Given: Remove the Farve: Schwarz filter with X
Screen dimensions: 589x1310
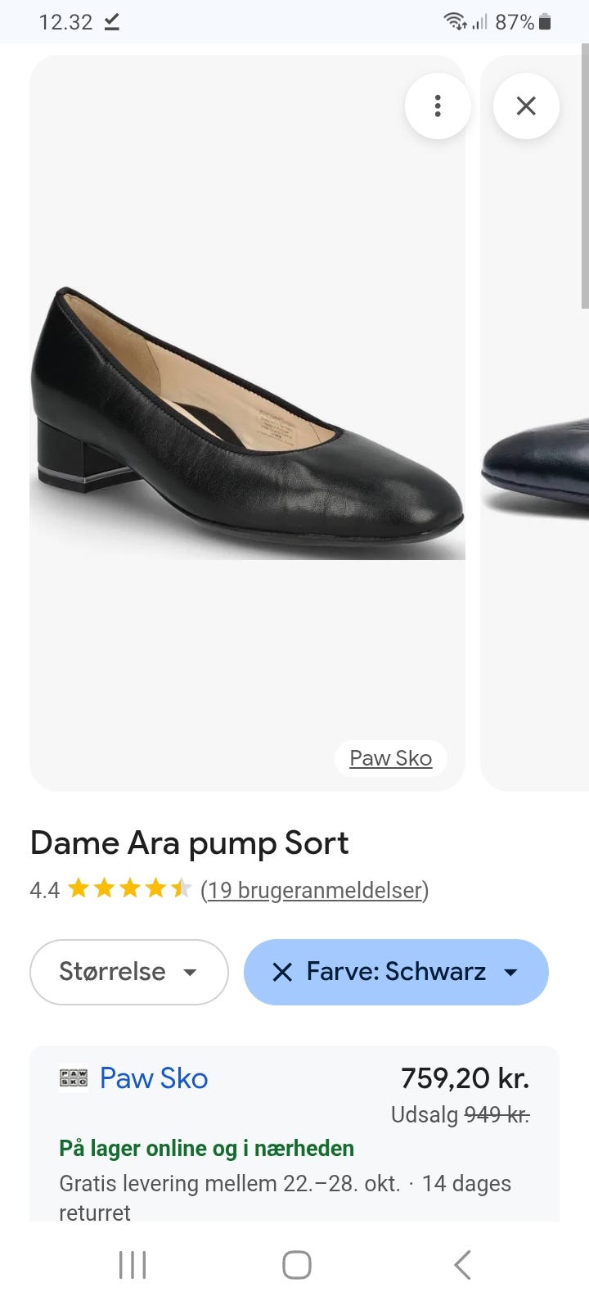Looking at the screenshot, I should [x=282, y=972].
